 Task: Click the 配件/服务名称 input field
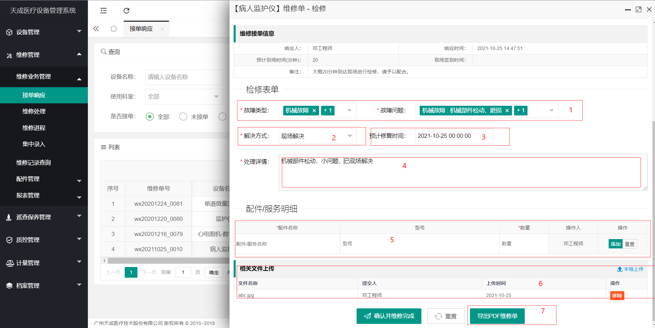point(287,244)
